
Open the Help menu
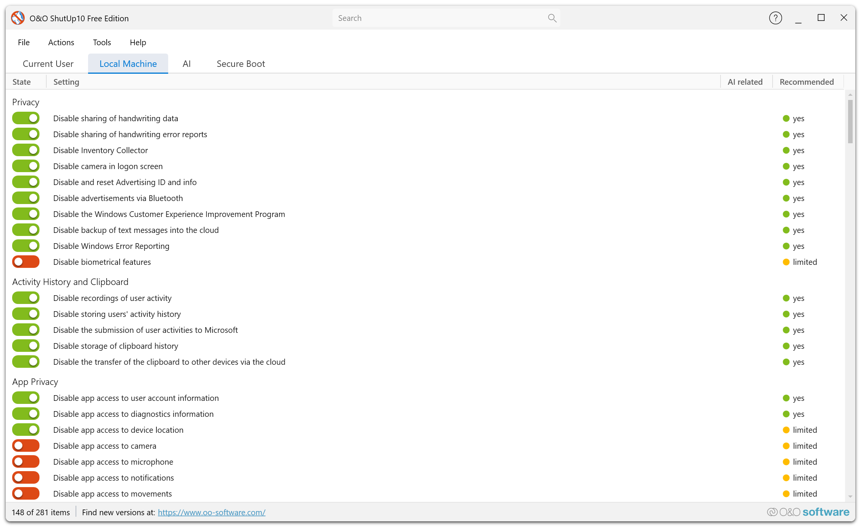click(138, 42)
